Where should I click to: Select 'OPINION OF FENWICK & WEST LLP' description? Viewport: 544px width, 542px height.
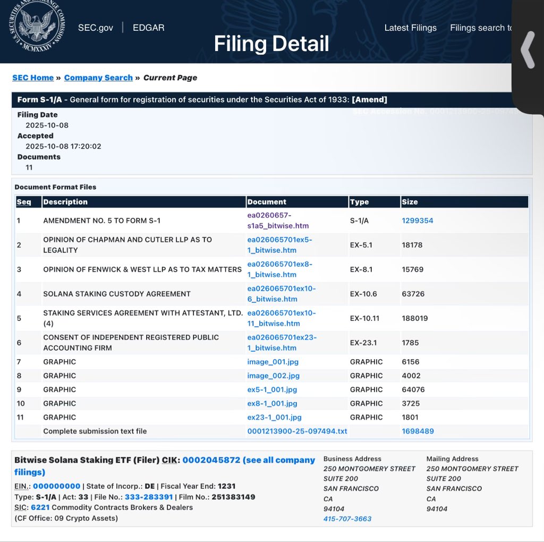142,269
